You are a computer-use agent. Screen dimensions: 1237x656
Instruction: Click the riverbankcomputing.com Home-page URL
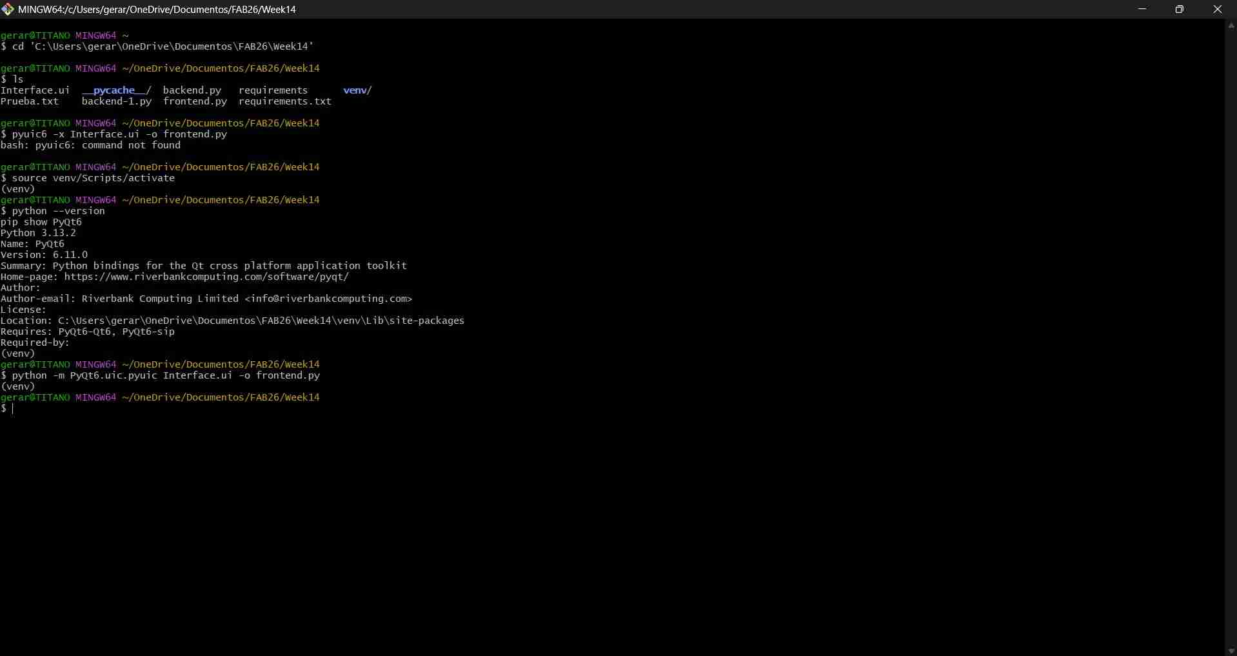point(206,277)
